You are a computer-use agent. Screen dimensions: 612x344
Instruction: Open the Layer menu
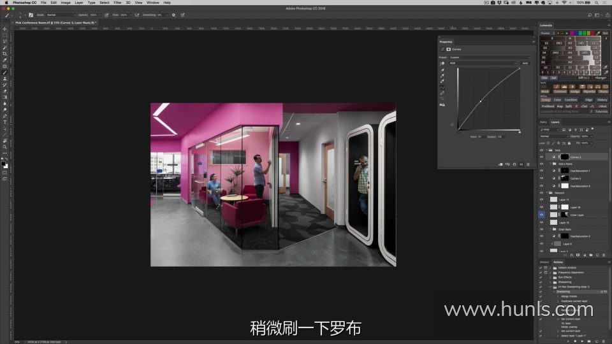pos(79,3)
